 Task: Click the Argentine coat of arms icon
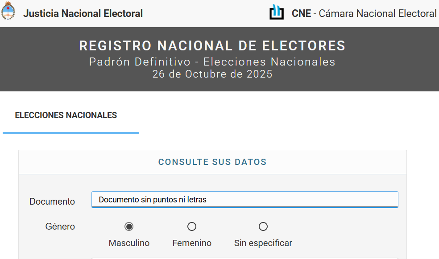8,13
